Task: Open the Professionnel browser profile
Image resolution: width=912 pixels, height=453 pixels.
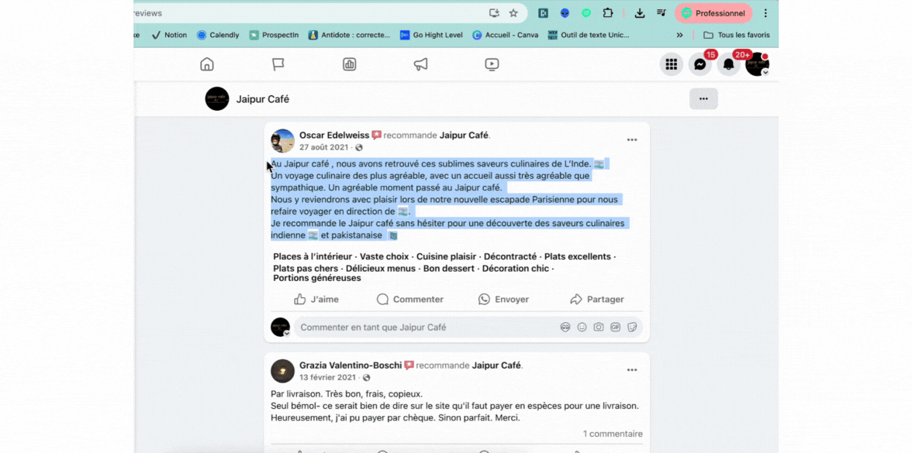Action: (x=713, y=12)
